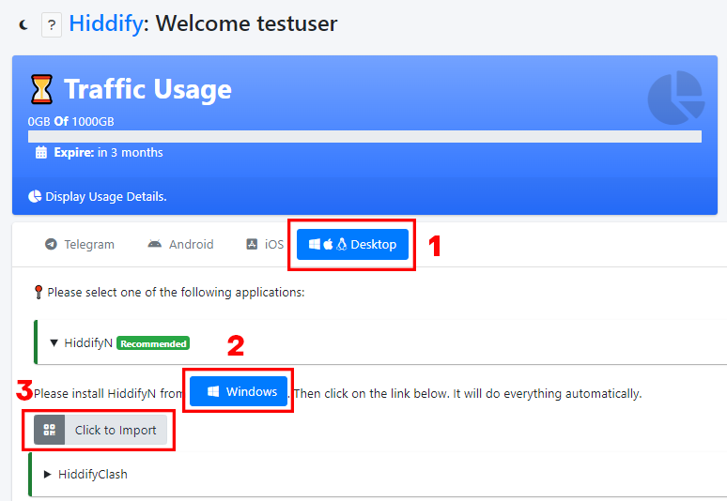Switch to the Android tab
The image size is (727, 501).
[x=180, y=244]
